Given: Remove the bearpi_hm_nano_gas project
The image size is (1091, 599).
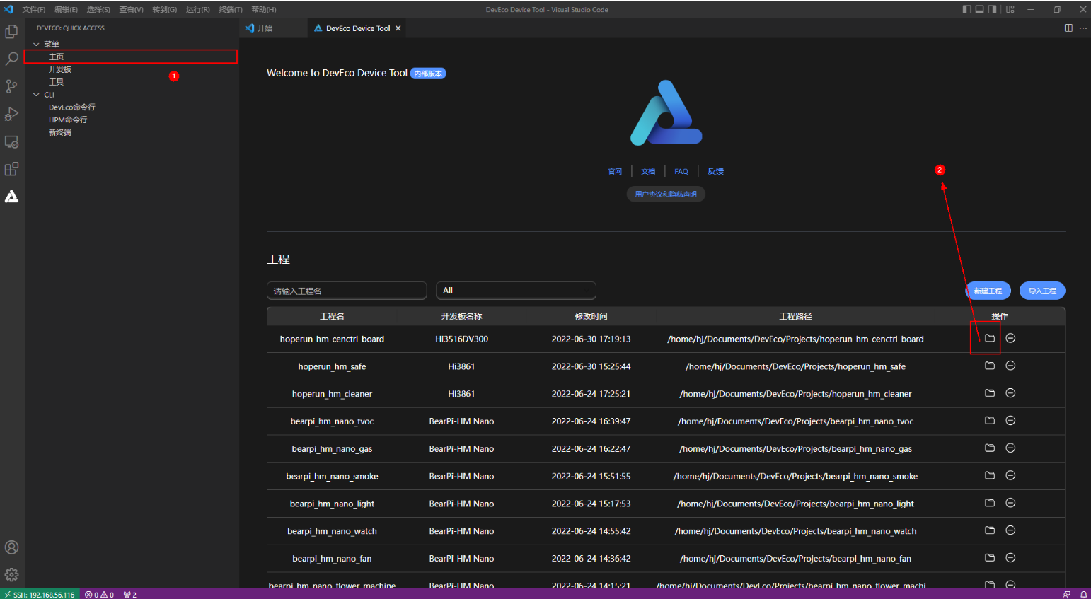Looking at the screenshot, I should coord(1010,448).
